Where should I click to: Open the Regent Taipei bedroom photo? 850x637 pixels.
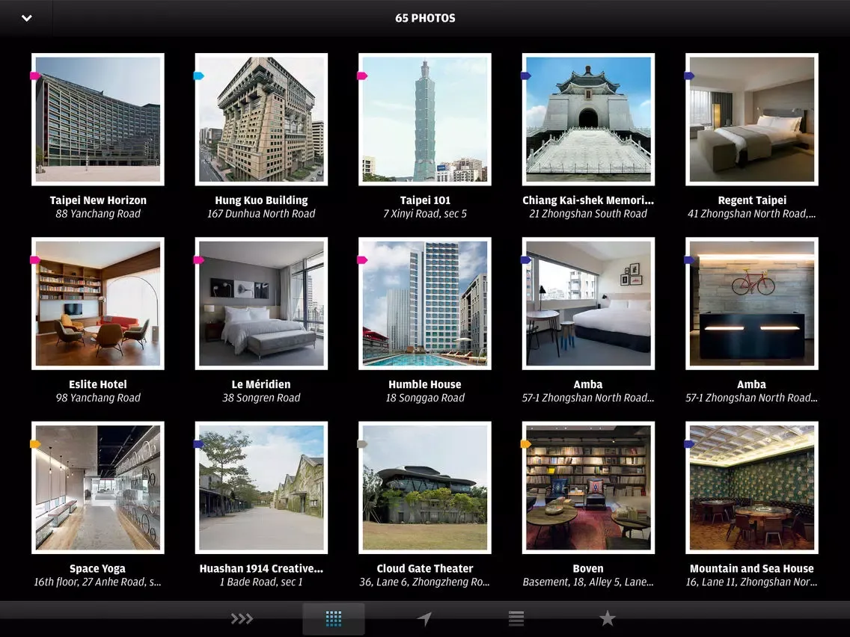click(x=752, y=119)
